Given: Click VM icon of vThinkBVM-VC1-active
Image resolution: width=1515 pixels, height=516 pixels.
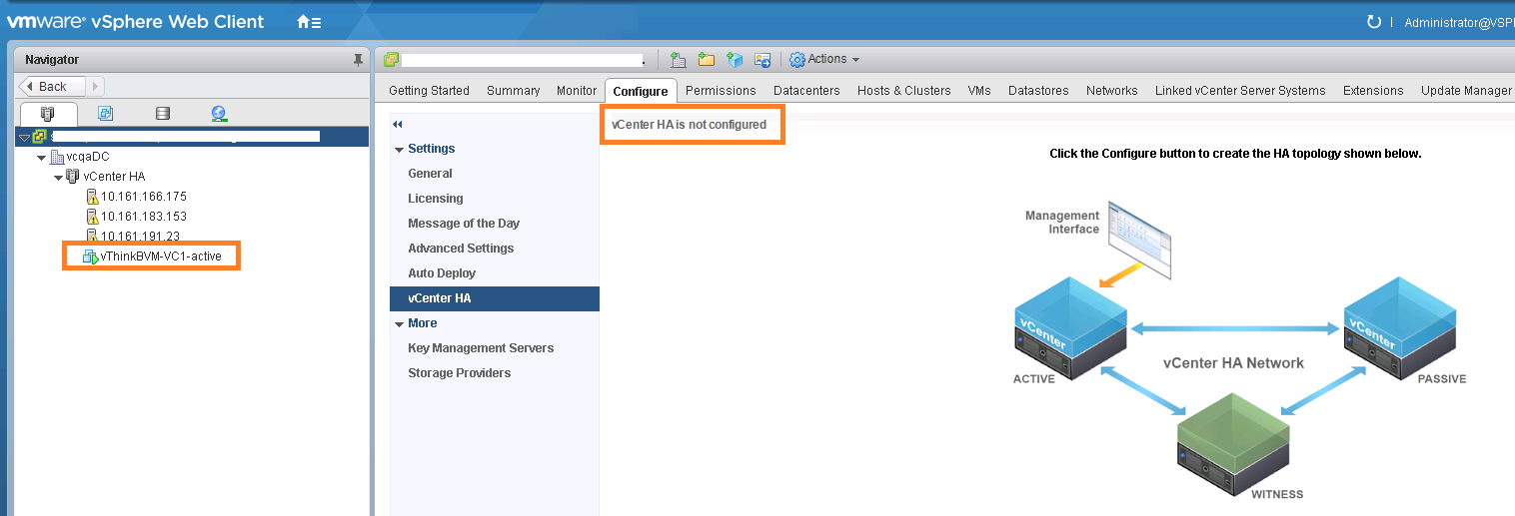Looking at the screenshot, I should click(x=91, y=257).
